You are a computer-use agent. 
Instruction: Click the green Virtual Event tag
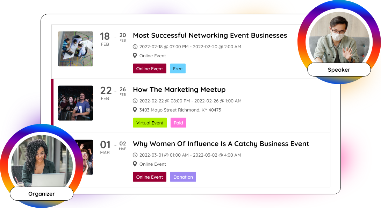pyautogui.click(x=150, y=123)
